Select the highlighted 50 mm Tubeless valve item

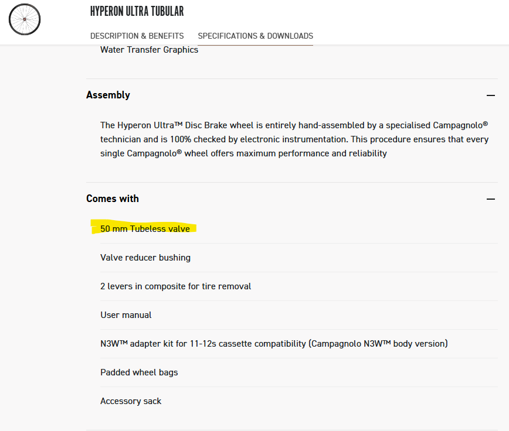pos(145,229)
